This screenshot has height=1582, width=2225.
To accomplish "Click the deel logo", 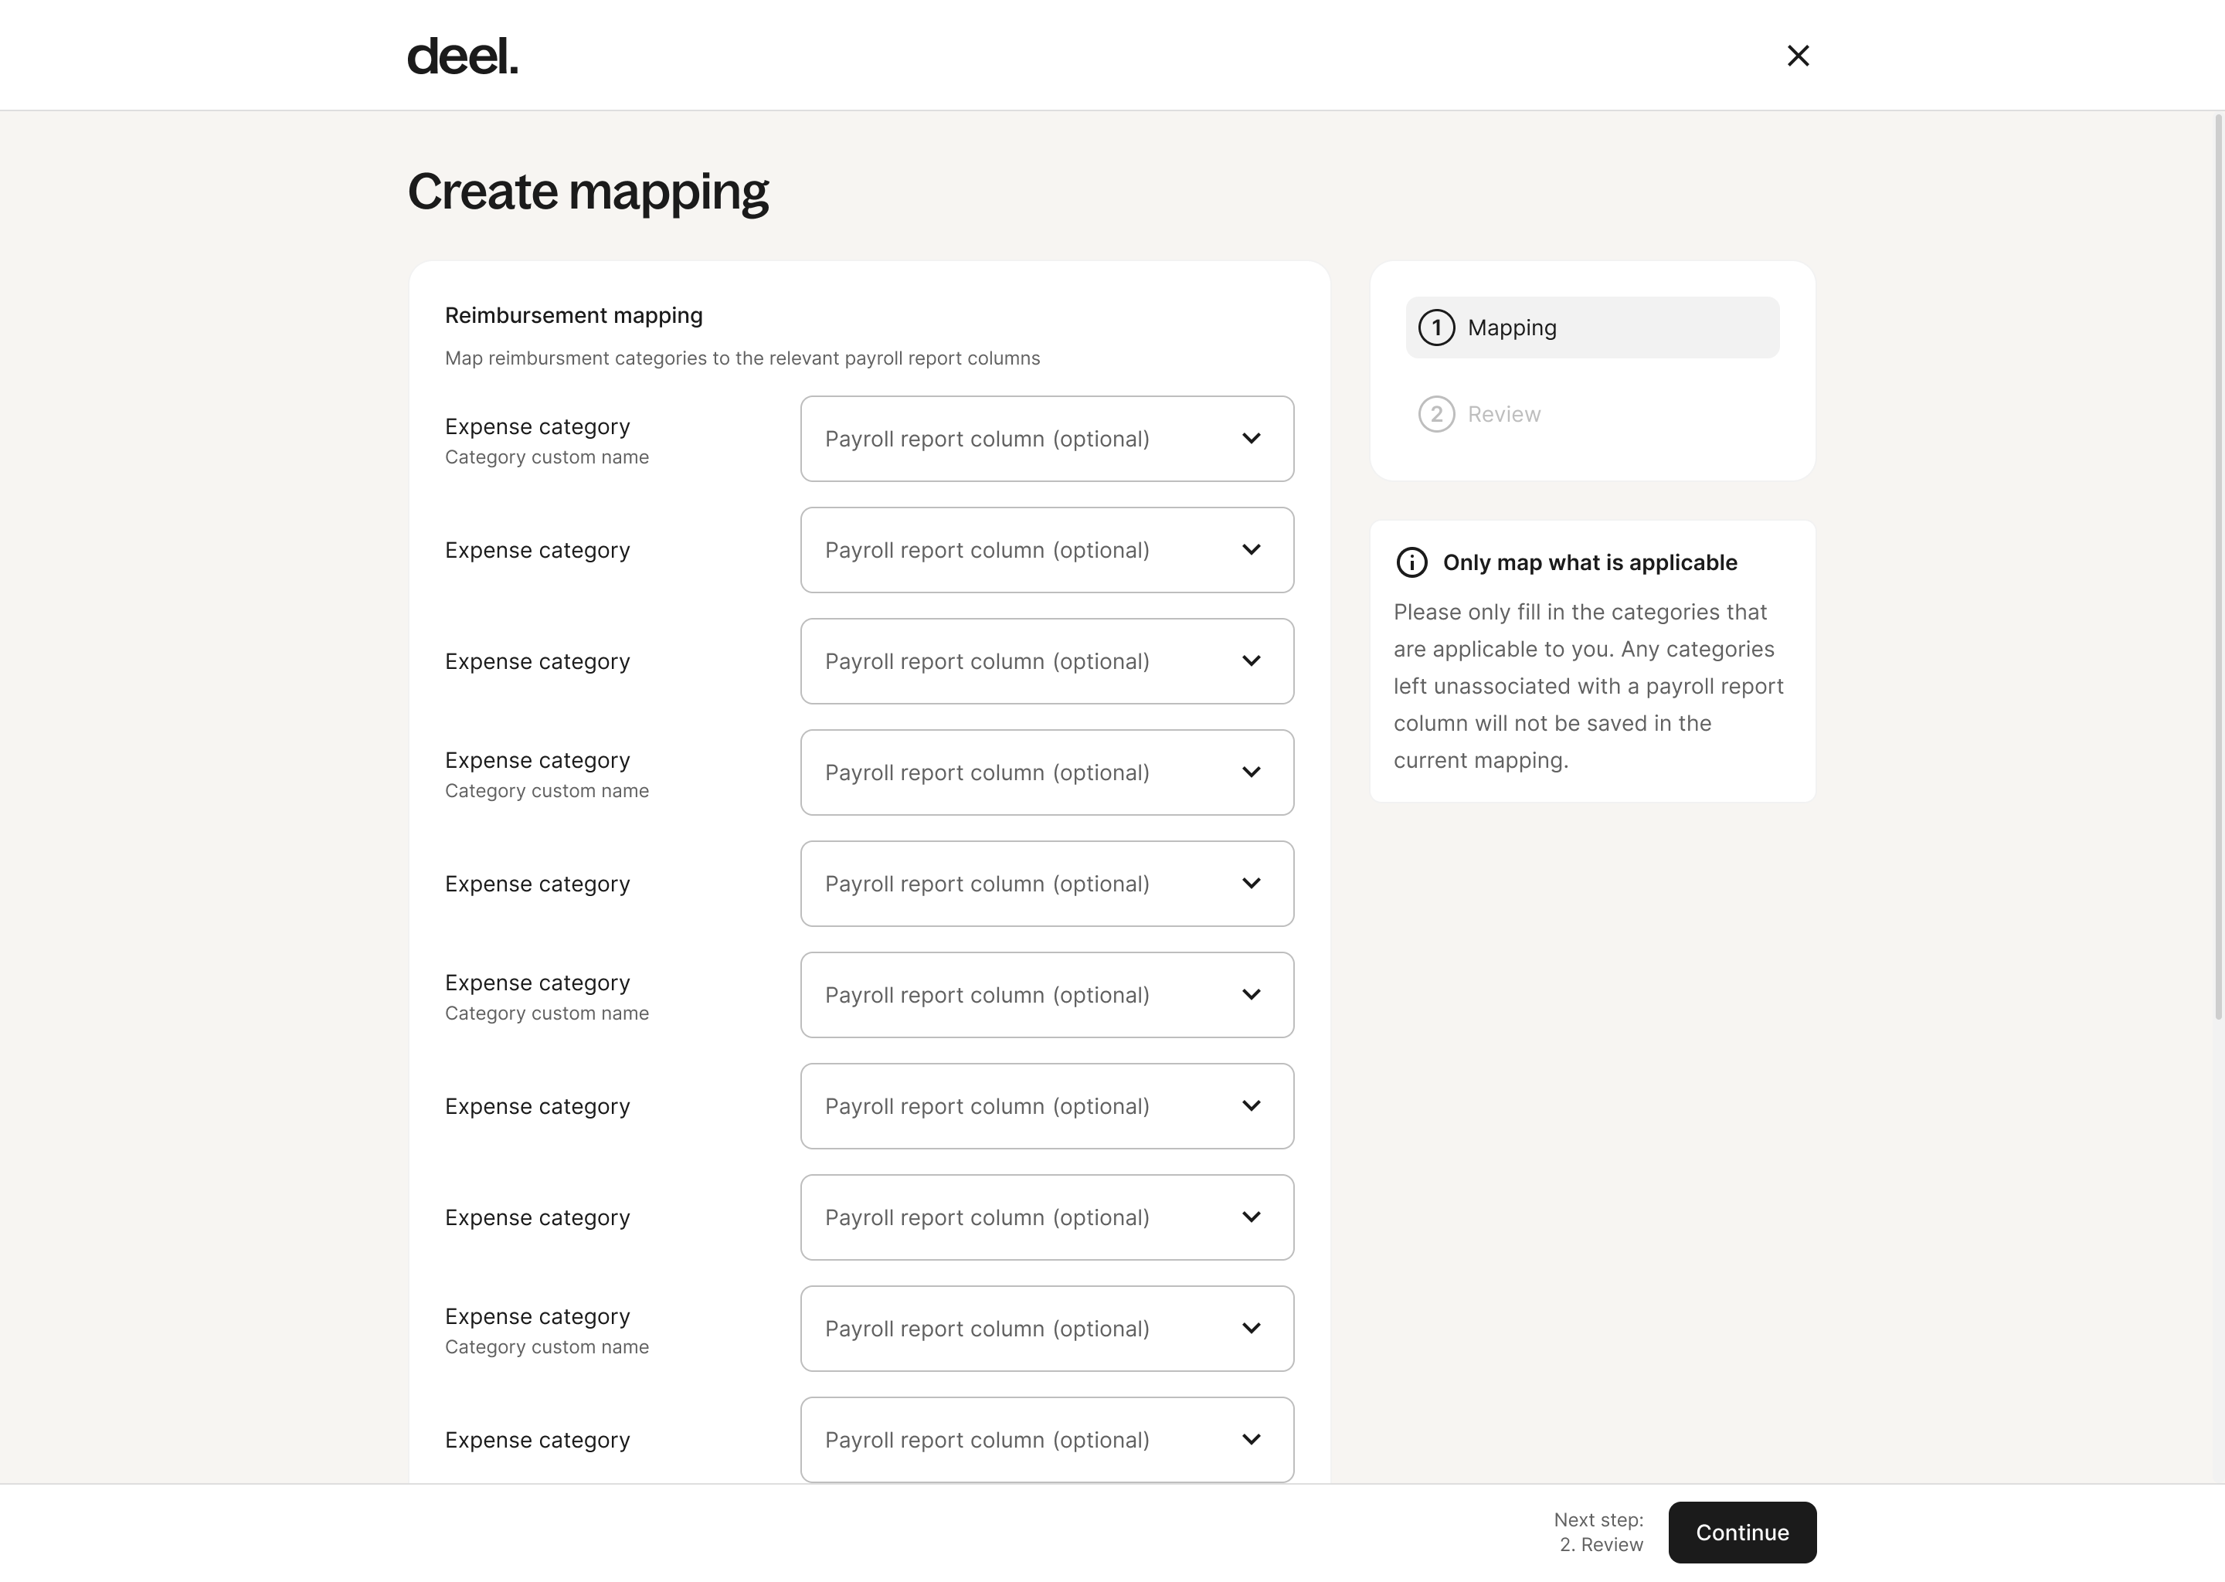I will 462,56.
